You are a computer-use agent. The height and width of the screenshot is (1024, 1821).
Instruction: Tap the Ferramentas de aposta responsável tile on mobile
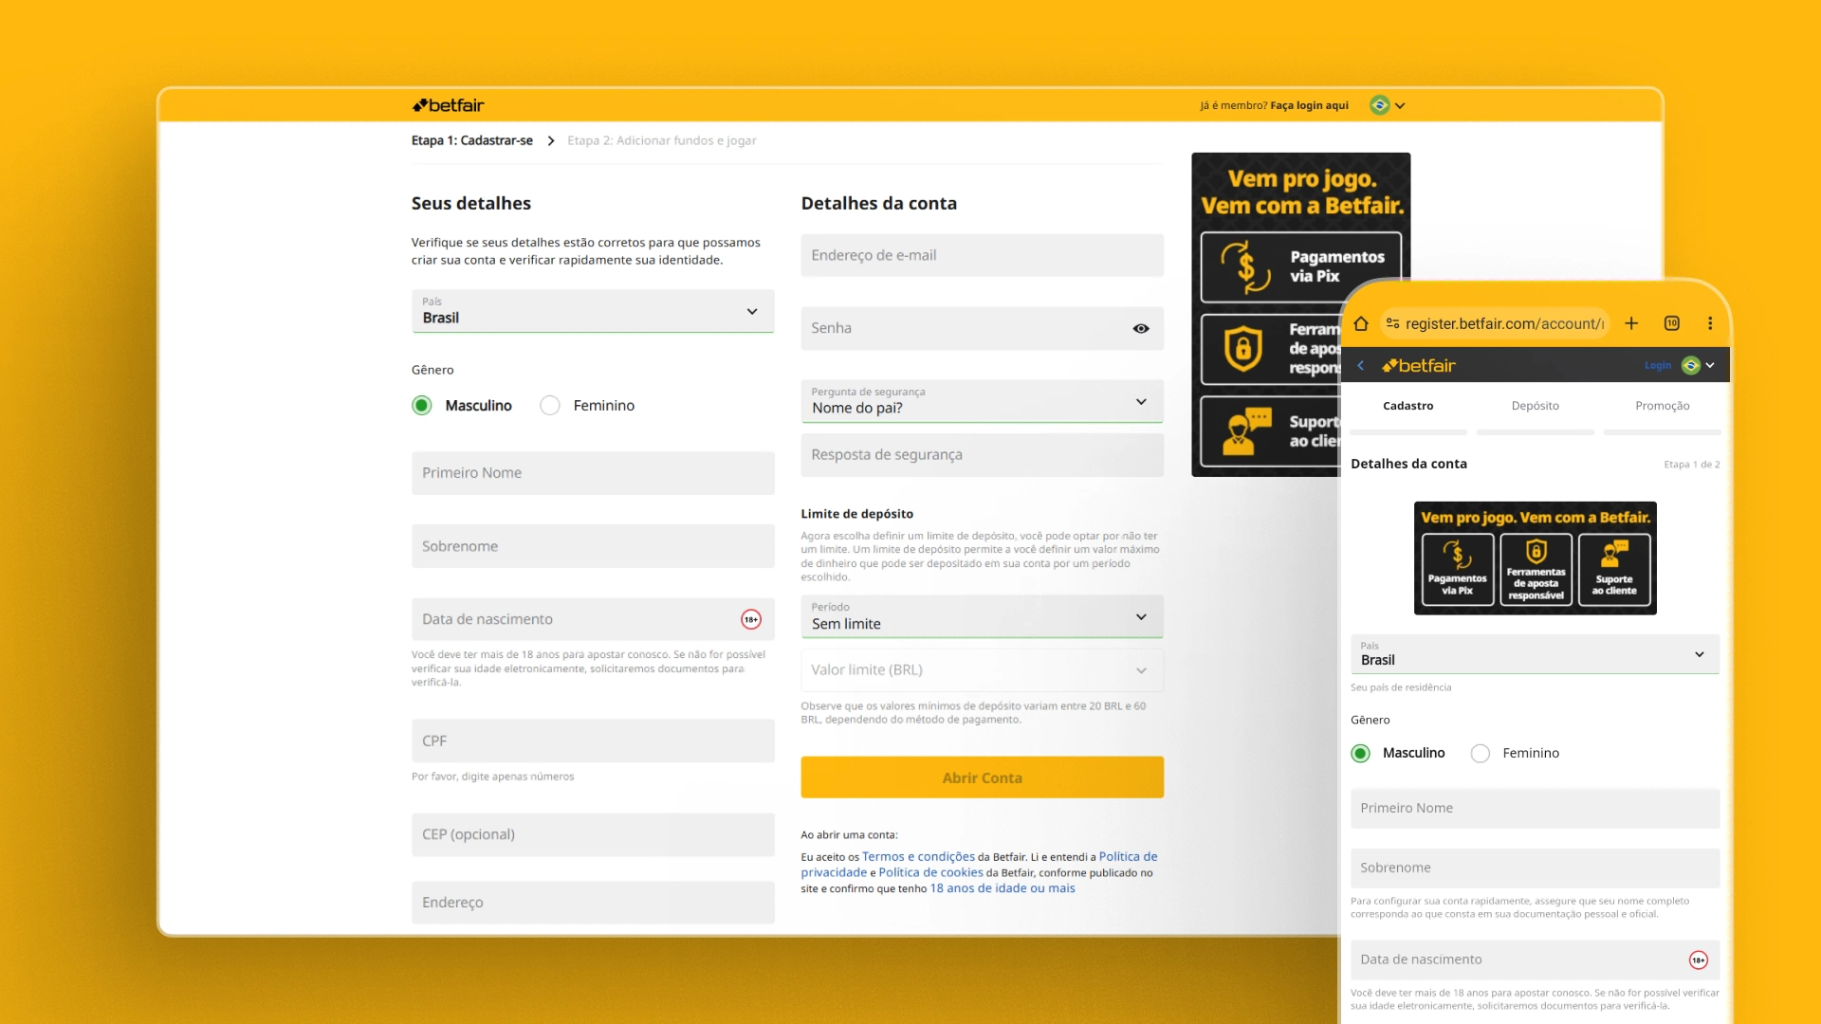pyautogui.click(x=1536, y=569)
